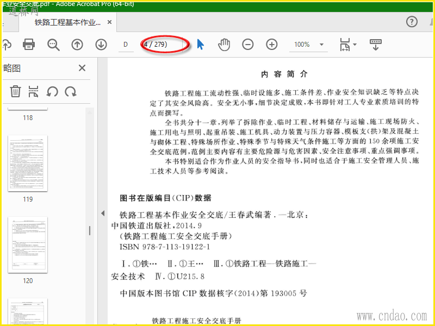Collapse the navigation pane with the left triangle
This screenshot has height=326, width=435.
coord(103,213)
